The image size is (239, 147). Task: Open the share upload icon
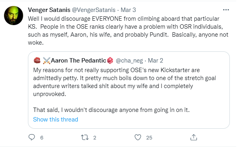pyautogui.click(x=194, y=137)
